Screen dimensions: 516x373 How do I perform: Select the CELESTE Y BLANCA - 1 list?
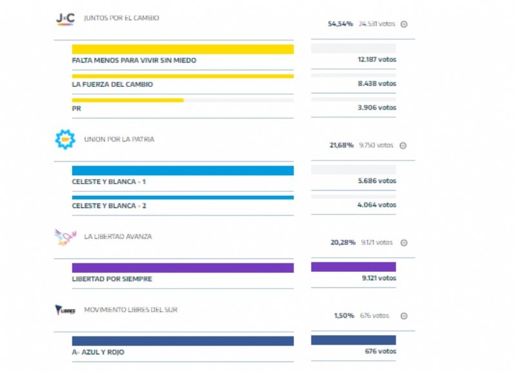108,182
